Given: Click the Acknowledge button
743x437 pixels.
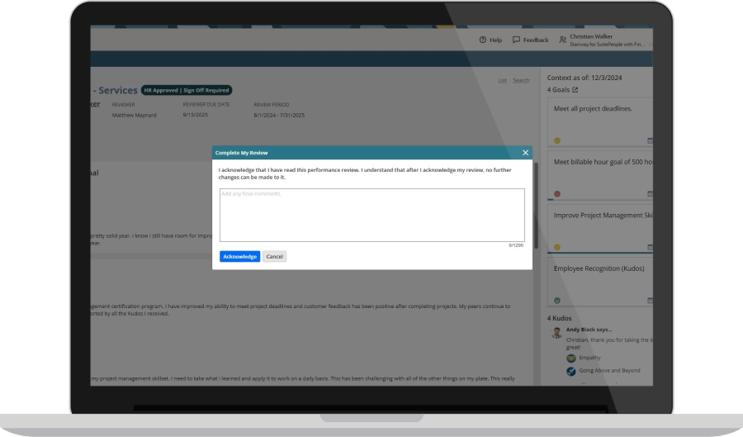Looking at the screenshot, I should point(239,257).
